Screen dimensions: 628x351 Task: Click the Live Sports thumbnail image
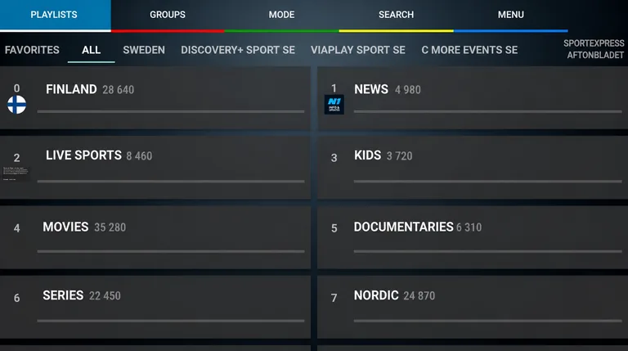pyautogui.click(x=16, y=174)
